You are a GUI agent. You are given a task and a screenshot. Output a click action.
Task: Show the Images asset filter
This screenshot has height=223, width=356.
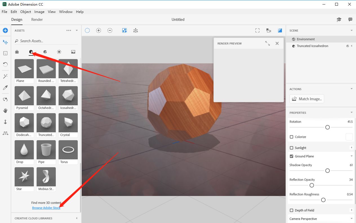(73, 52)
